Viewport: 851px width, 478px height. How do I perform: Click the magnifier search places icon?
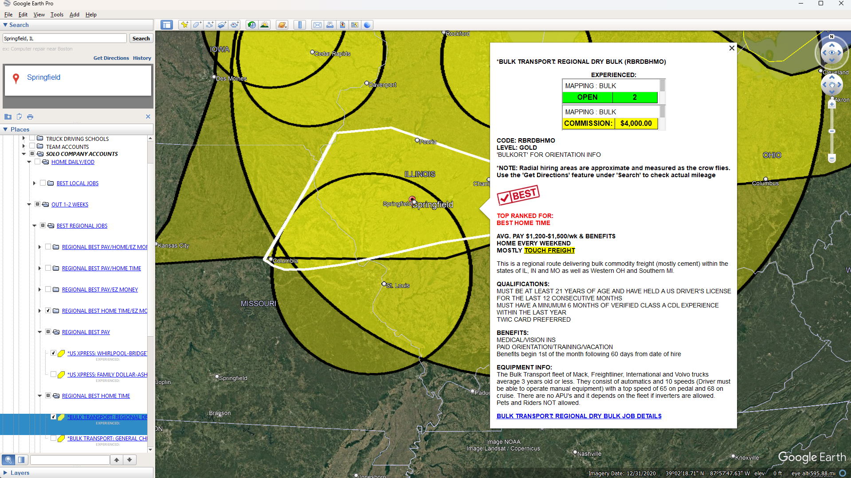coord(8,459)
